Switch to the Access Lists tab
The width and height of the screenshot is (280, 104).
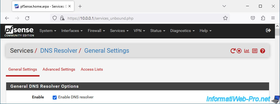92,69
